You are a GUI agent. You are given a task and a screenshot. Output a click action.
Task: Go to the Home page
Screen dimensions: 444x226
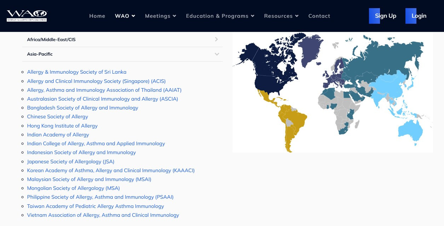pyautogui.click(x=97, y=16)
